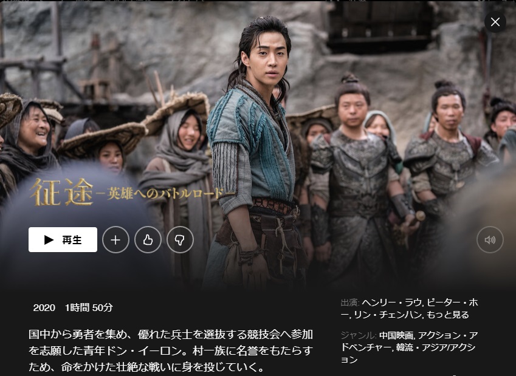The image size is (516, 376).
Task: Rate the movie with thumbs up
Action: pyautogui.click(x=148, y=240)
